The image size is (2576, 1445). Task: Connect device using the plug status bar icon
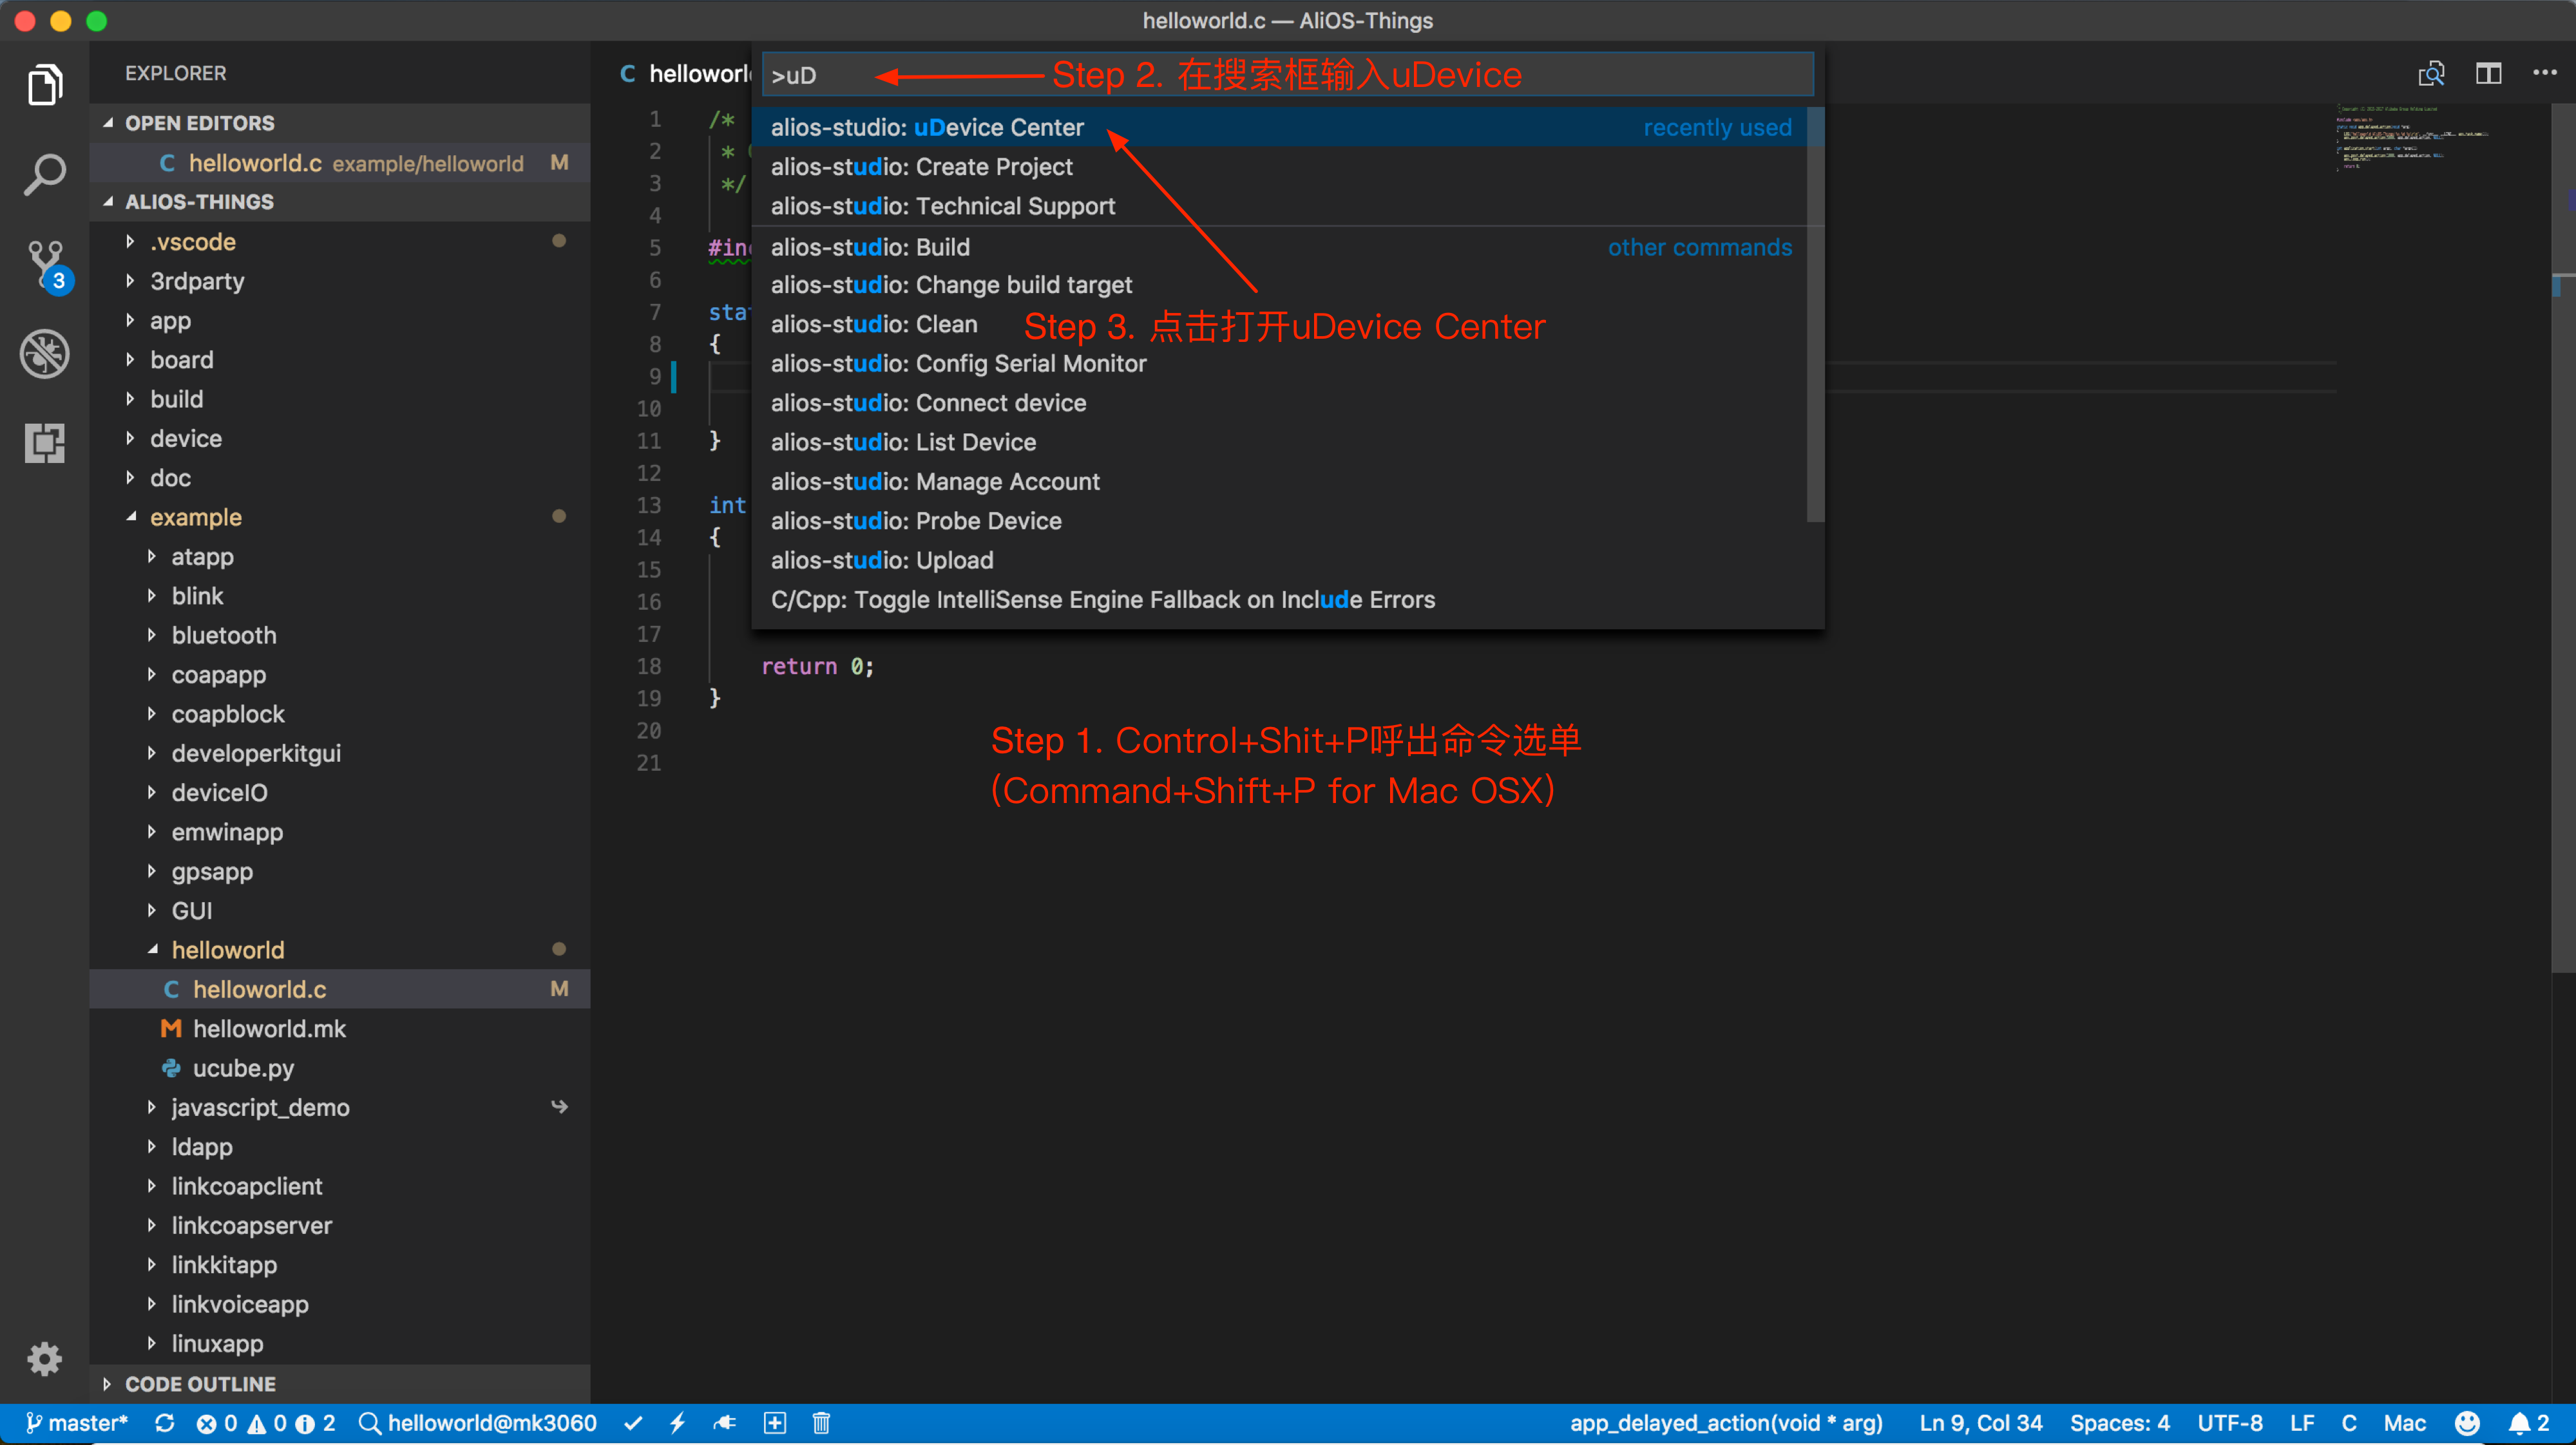pos(725,1422)
